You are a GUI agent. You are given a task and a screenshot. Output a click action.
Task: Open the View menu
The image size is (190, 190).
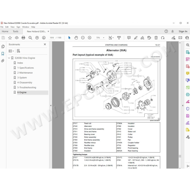coord(12,27)
